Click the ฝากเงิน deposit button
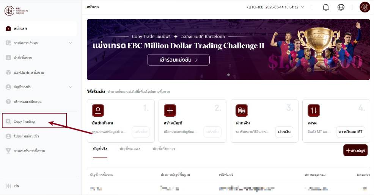Viewport: 374px width, 195px height. pyautogui.click(x=284, y=132)
